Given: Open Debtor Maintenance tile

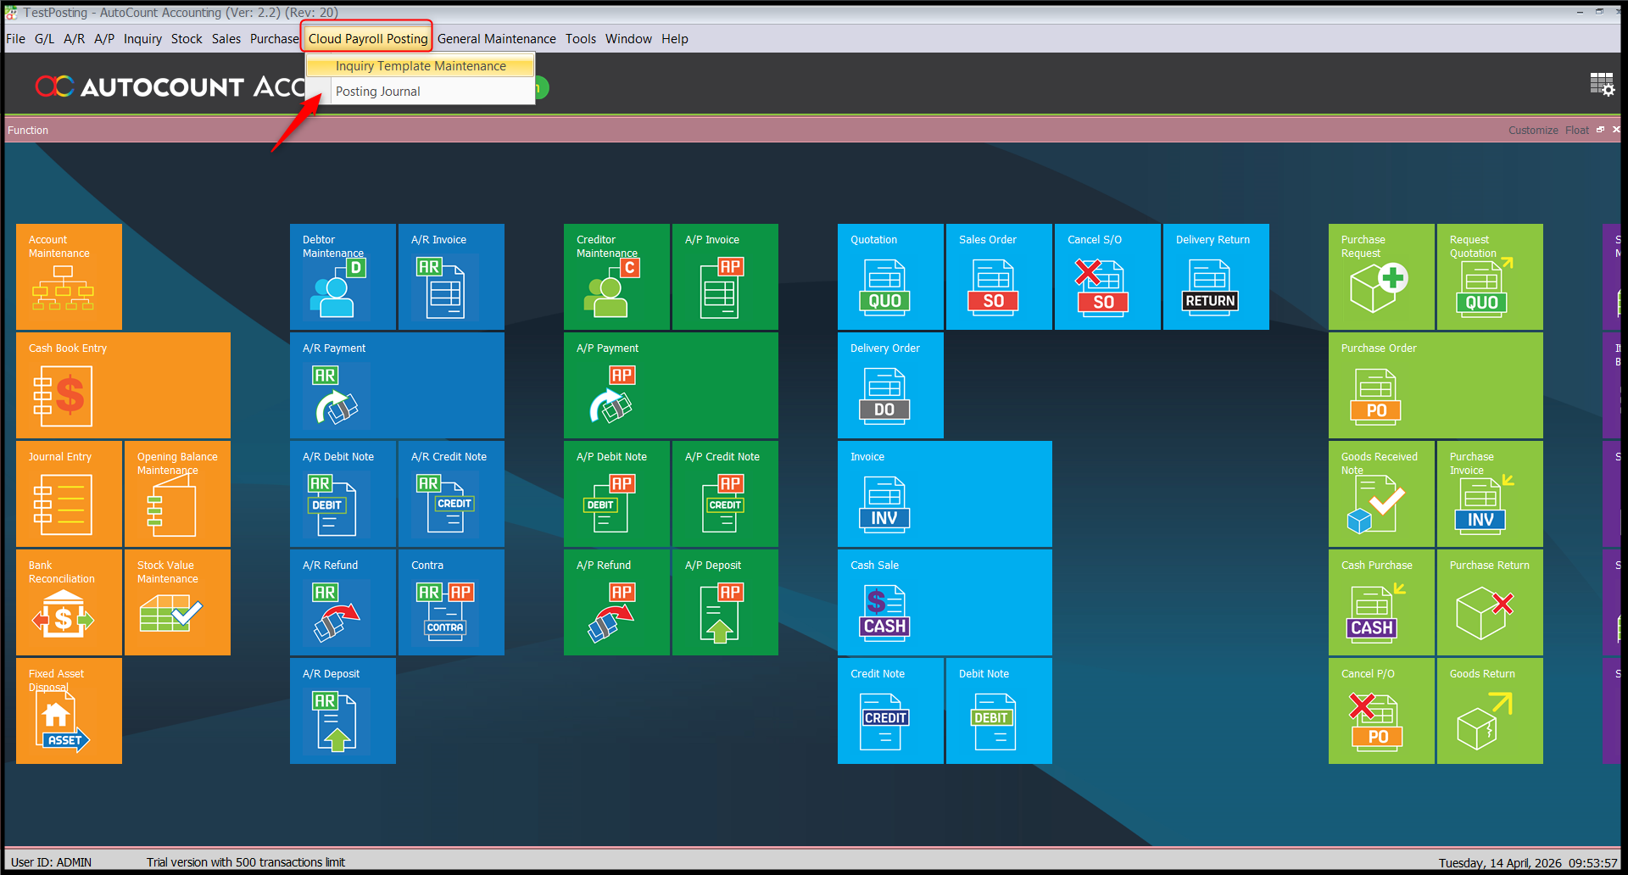Looking at the screenshot, I should 343,276.
